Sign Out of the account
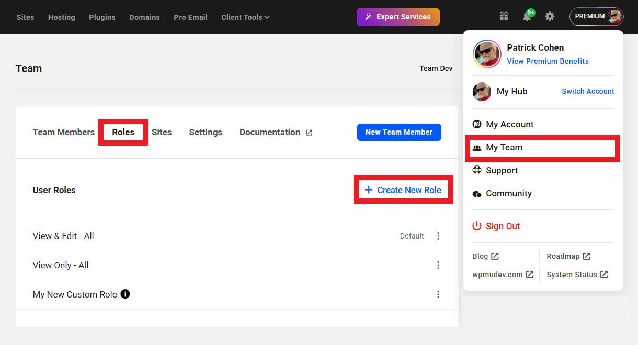This screenshot has height=345, width=638. tap(503, 225)
